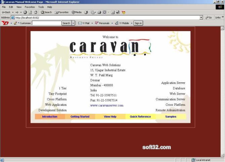The height and width of the screenshot is (162, 225).
Task: Open the Tools menu
Action: point(41,7)
